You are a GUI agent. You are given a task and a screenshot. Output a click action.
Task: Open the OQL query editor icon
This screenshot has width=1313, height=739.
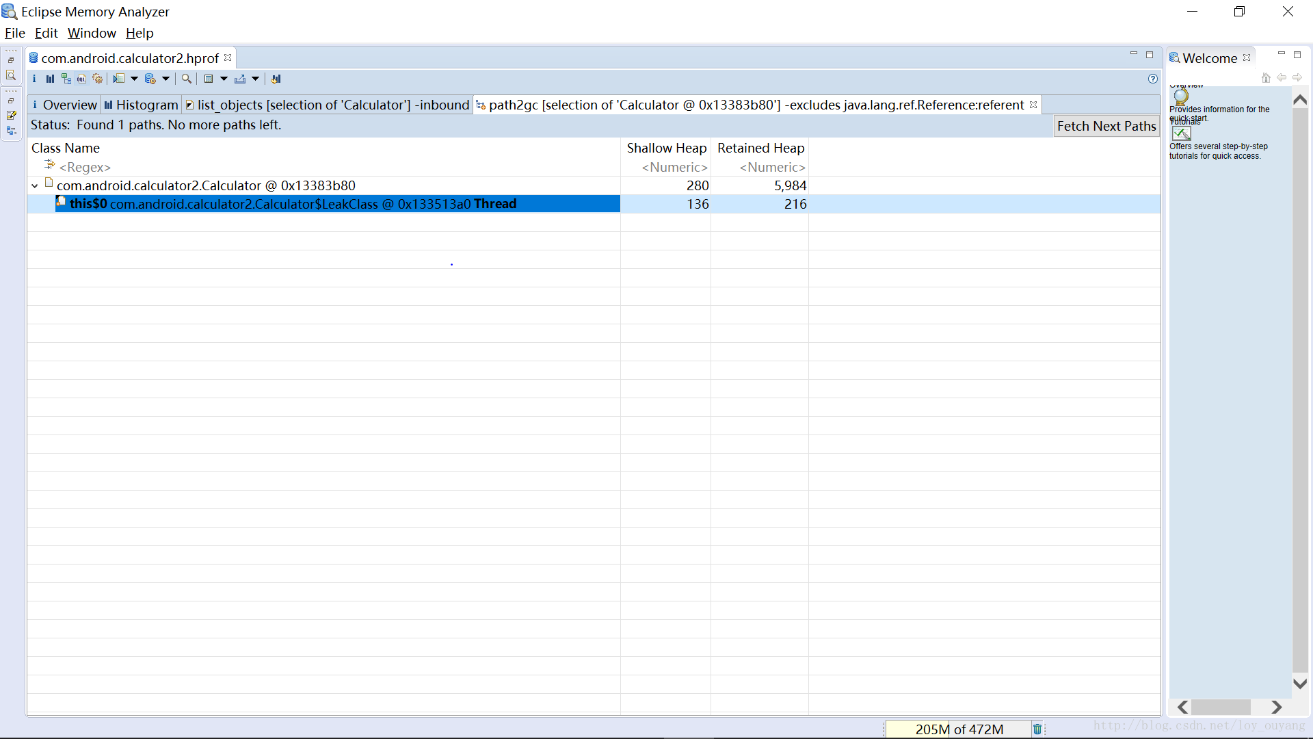click(81, 79)
